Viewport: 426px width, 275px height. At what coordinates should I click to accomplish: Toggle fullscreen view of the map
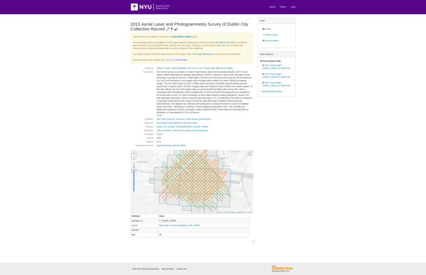pos(250,153)
